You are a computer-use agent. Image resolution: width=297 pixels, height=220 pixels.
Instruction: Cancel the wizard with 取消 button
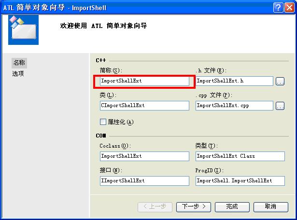(271, 207)
